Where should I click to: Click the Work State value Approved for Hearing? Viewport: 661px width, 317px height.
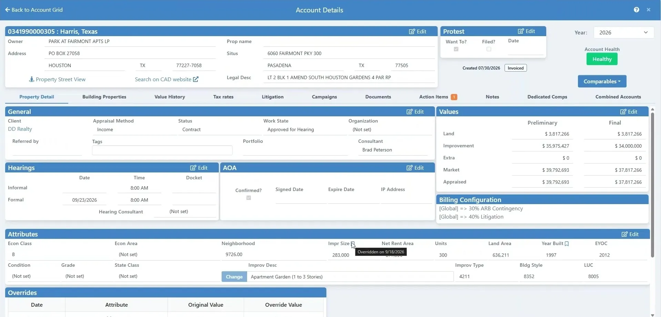(291, 129)
